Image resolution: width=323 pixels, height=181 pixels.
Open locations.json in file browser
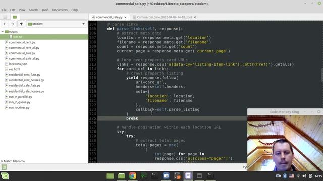point(18,64)
